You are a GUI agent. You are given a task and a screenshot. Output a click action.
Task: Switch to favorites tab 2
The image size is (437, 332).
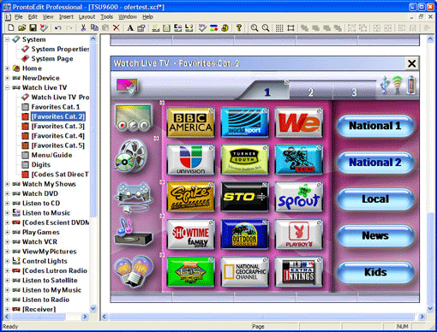[x=310, y=92]
